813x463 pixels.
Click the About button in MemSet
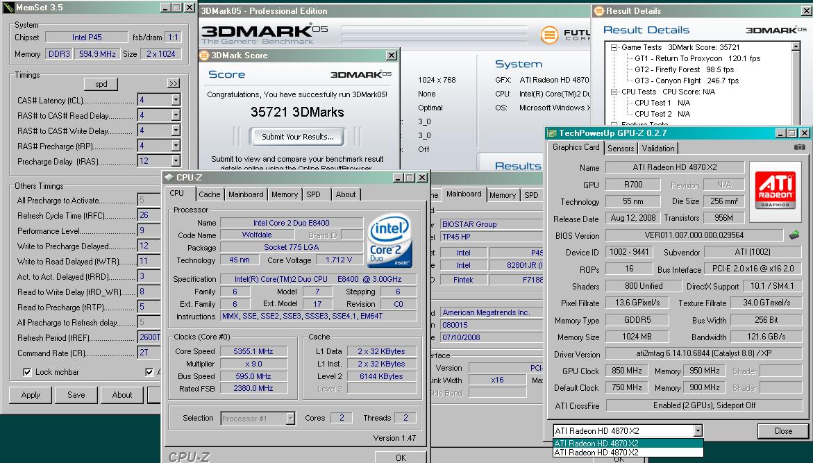(122, 395)
